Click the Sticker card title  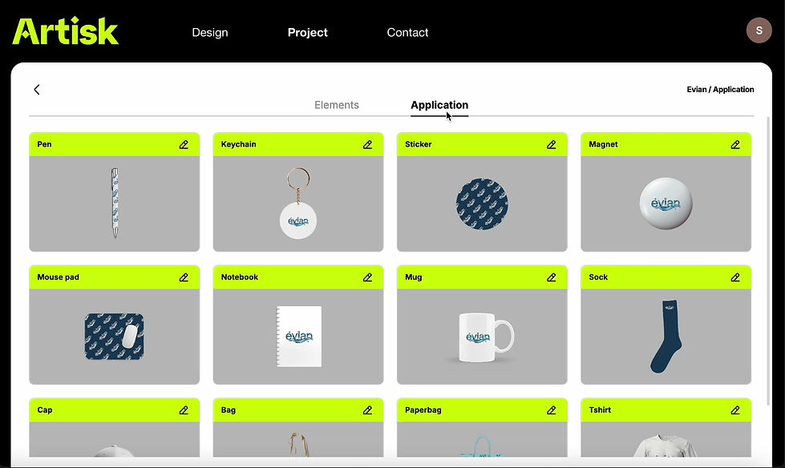[418, 144]
